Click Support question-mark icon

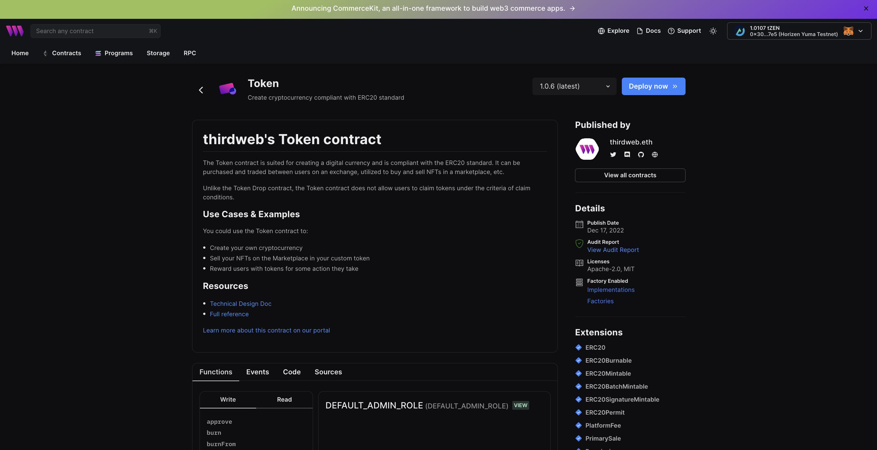(671, 31)
